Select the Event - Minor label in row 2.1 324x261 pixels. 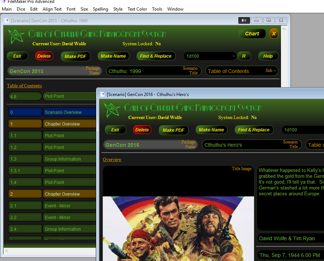coord(58,206)
